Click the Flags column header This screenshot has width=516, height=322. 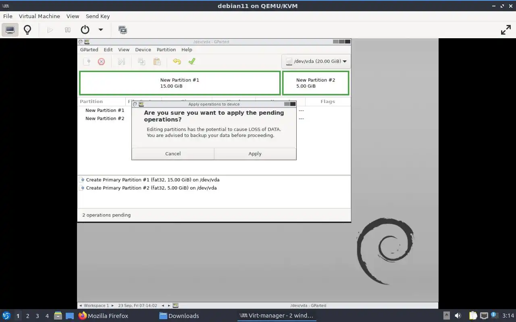328,101
